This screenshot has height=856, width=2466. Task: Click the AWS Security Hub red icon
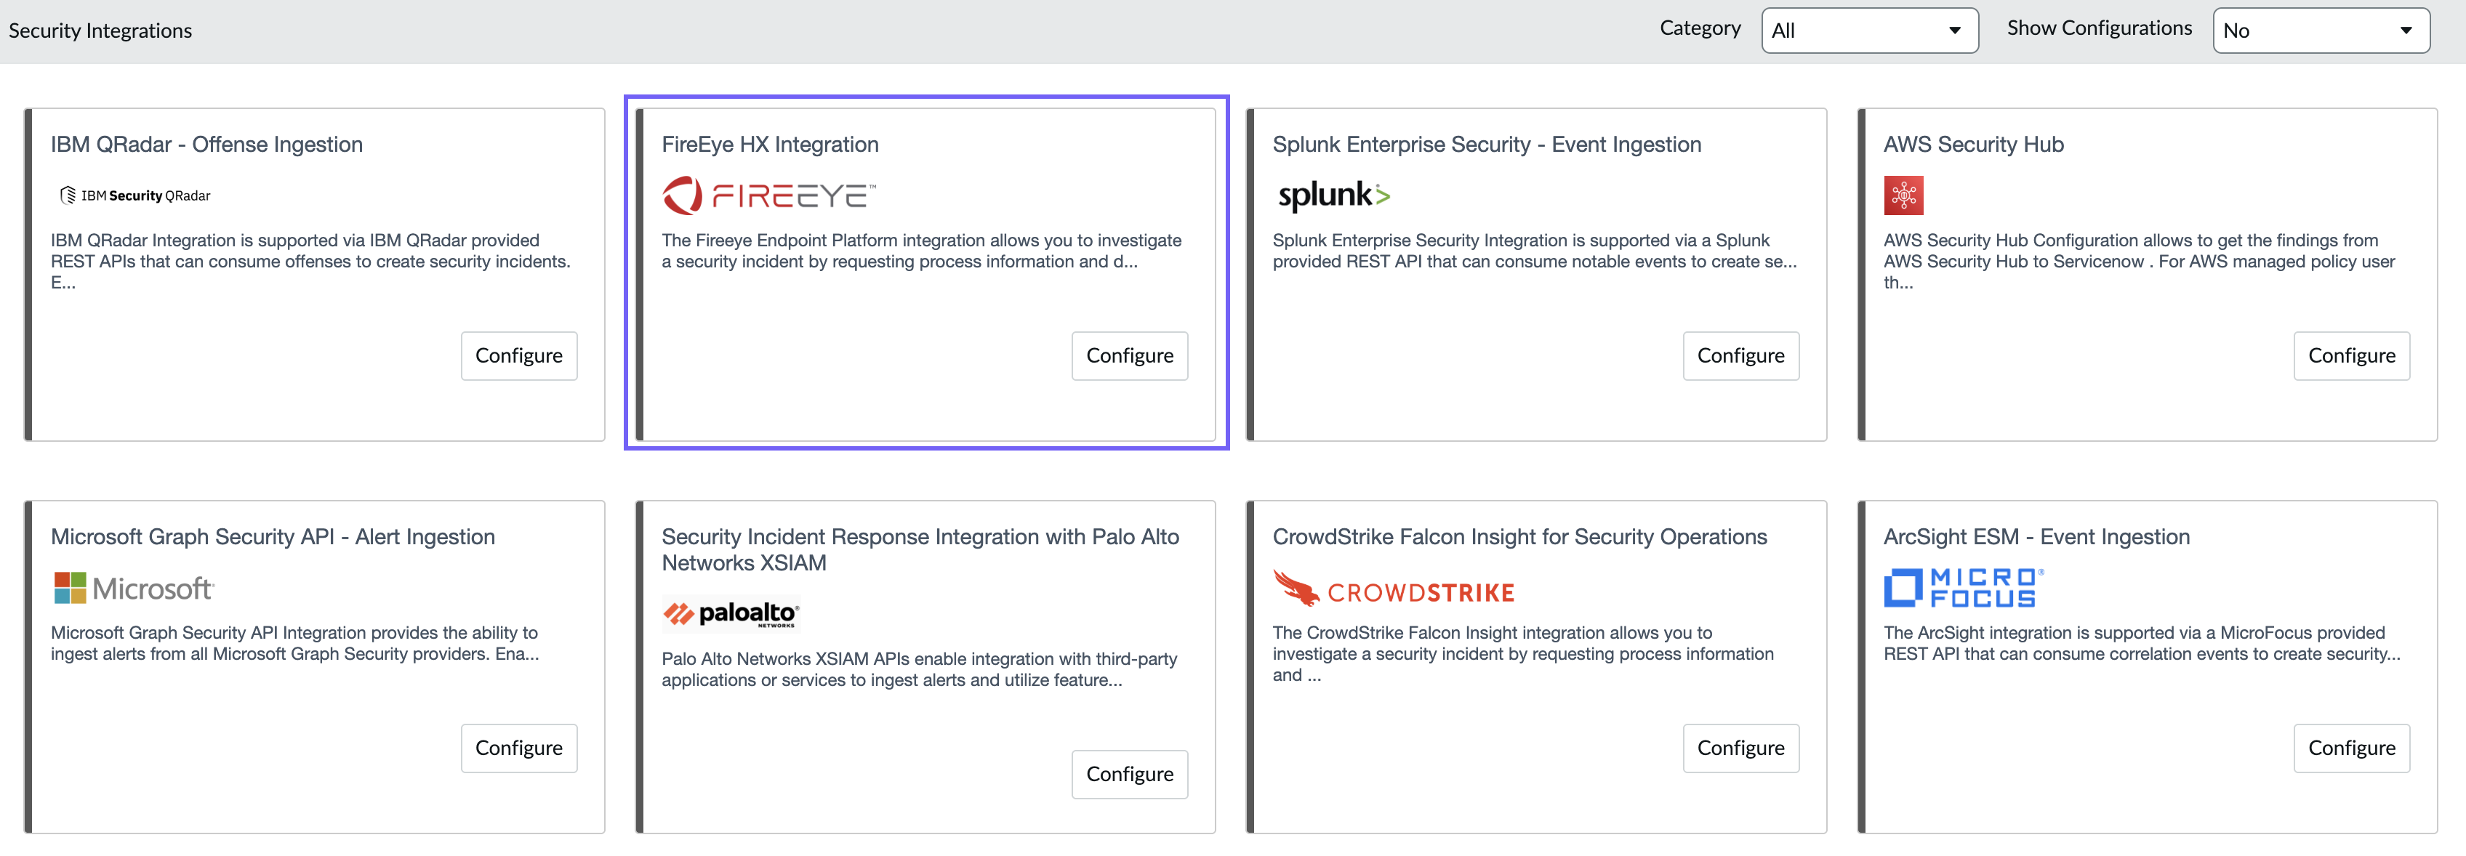click(x=1903, y=195)
